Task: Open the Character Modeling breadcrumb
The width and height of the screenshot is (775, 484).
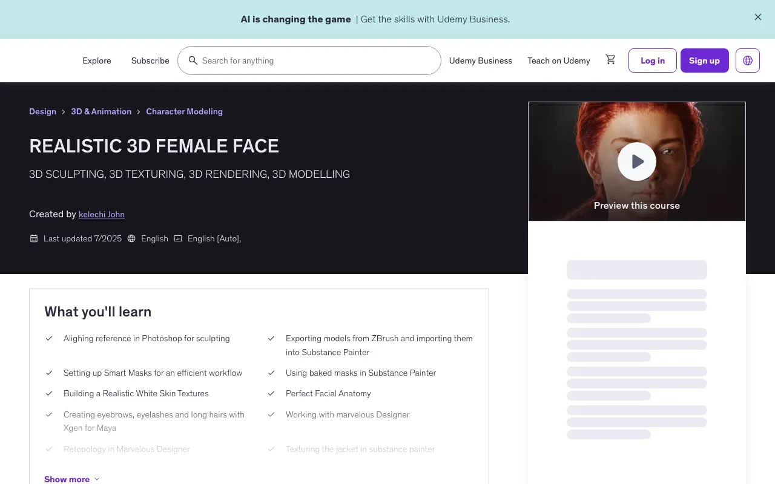Action: click(184, 111)
